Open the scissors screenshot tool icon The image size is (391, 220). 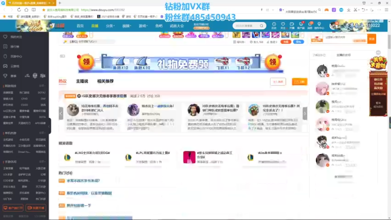tap(355, 10)
